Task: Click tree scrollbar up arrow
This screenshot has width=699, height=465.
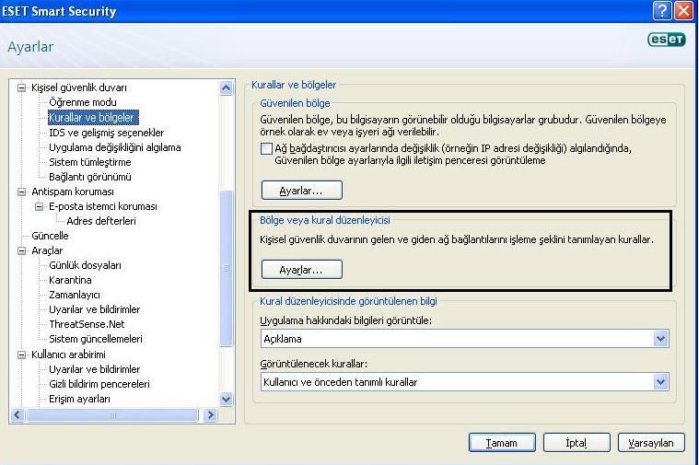Action: (x=227, y=87)
